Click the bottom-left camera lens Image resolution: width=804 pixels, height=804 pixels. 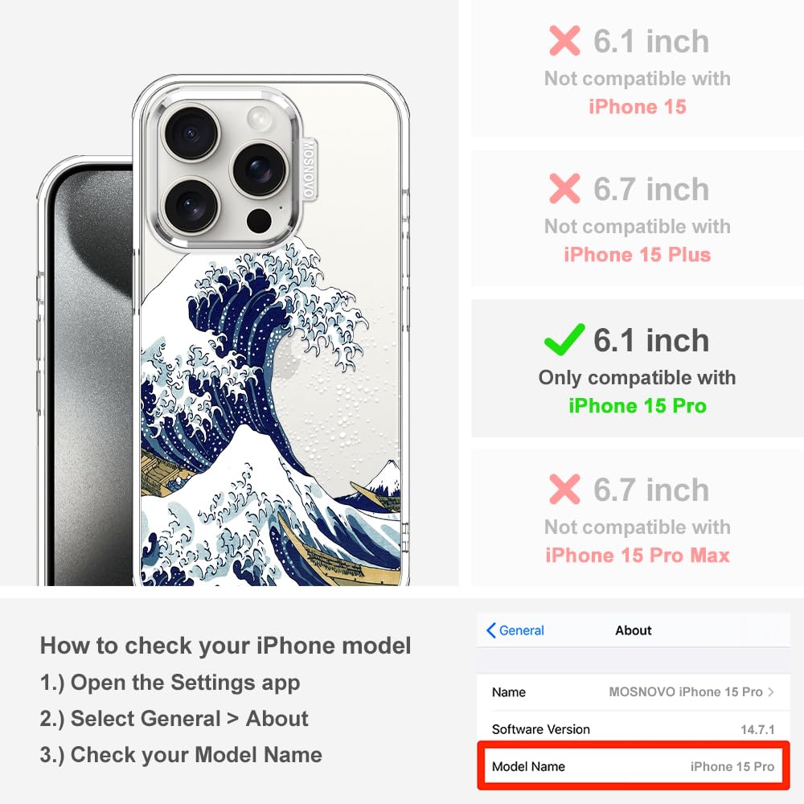(x=191, y=206)
